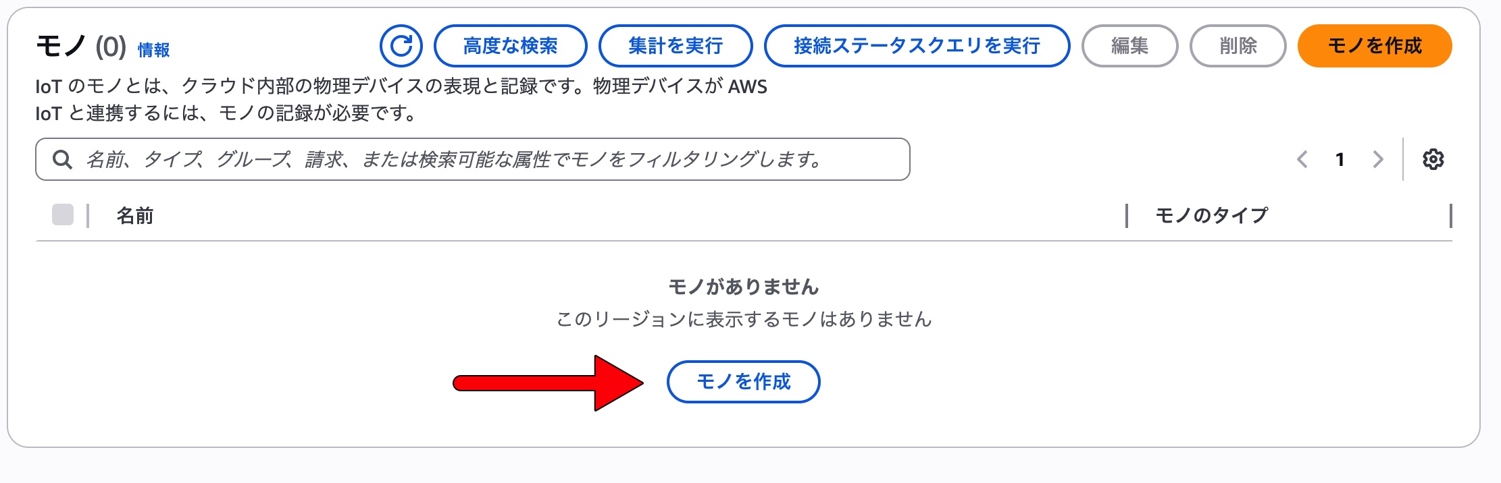Click the モノのタイプ column header
The image size is (1501, 483).
[x=1212, y=216]
